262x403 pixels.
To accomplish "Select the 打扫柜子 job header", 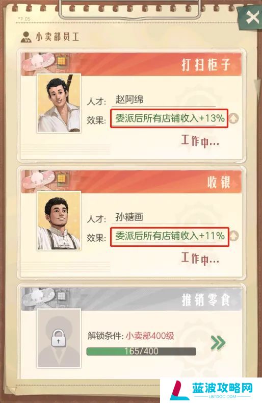I will coord(132,64).
